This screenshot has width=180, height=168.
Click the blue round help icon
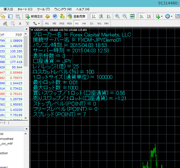55,16
